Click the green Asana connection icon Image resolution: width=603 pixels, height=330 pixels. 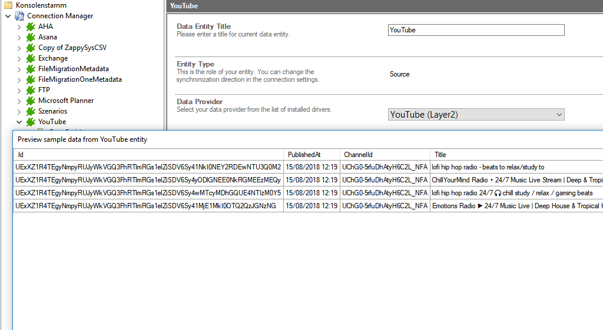point(31,37)
